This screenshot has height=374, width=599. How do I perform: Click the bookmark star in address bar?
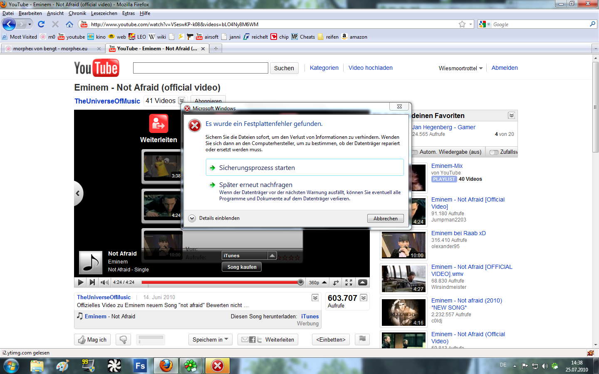point(462,24)
